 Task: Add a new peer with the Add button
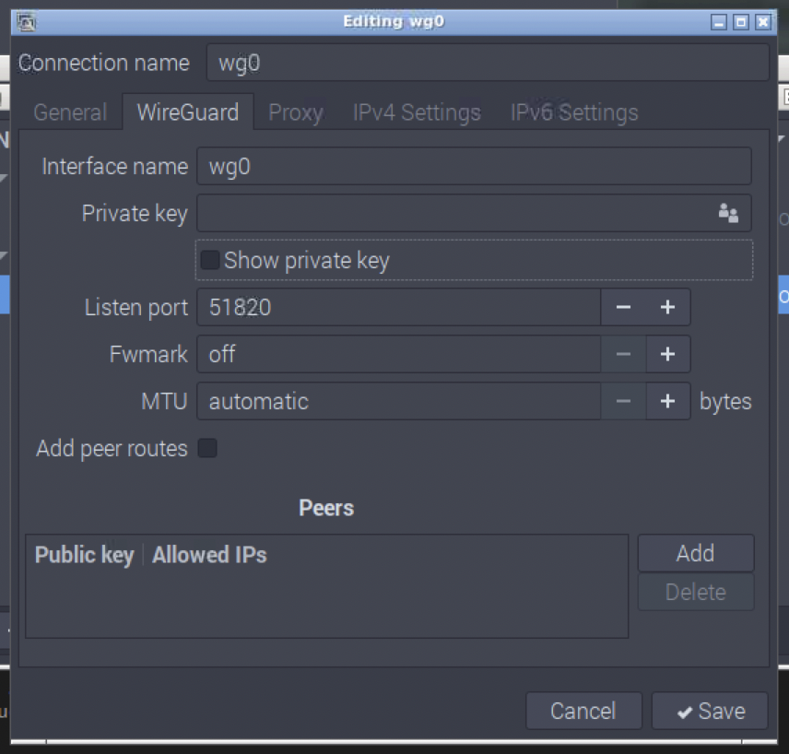click(x=695, y=553)
